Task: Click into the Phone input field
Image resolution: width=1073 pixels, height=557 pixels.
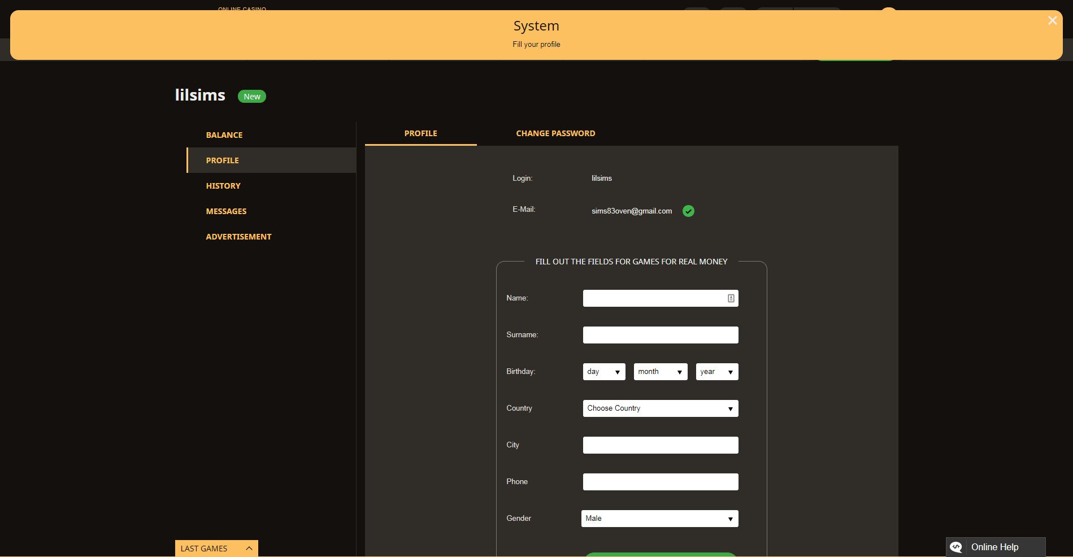Action: click(x=661, y=482)
